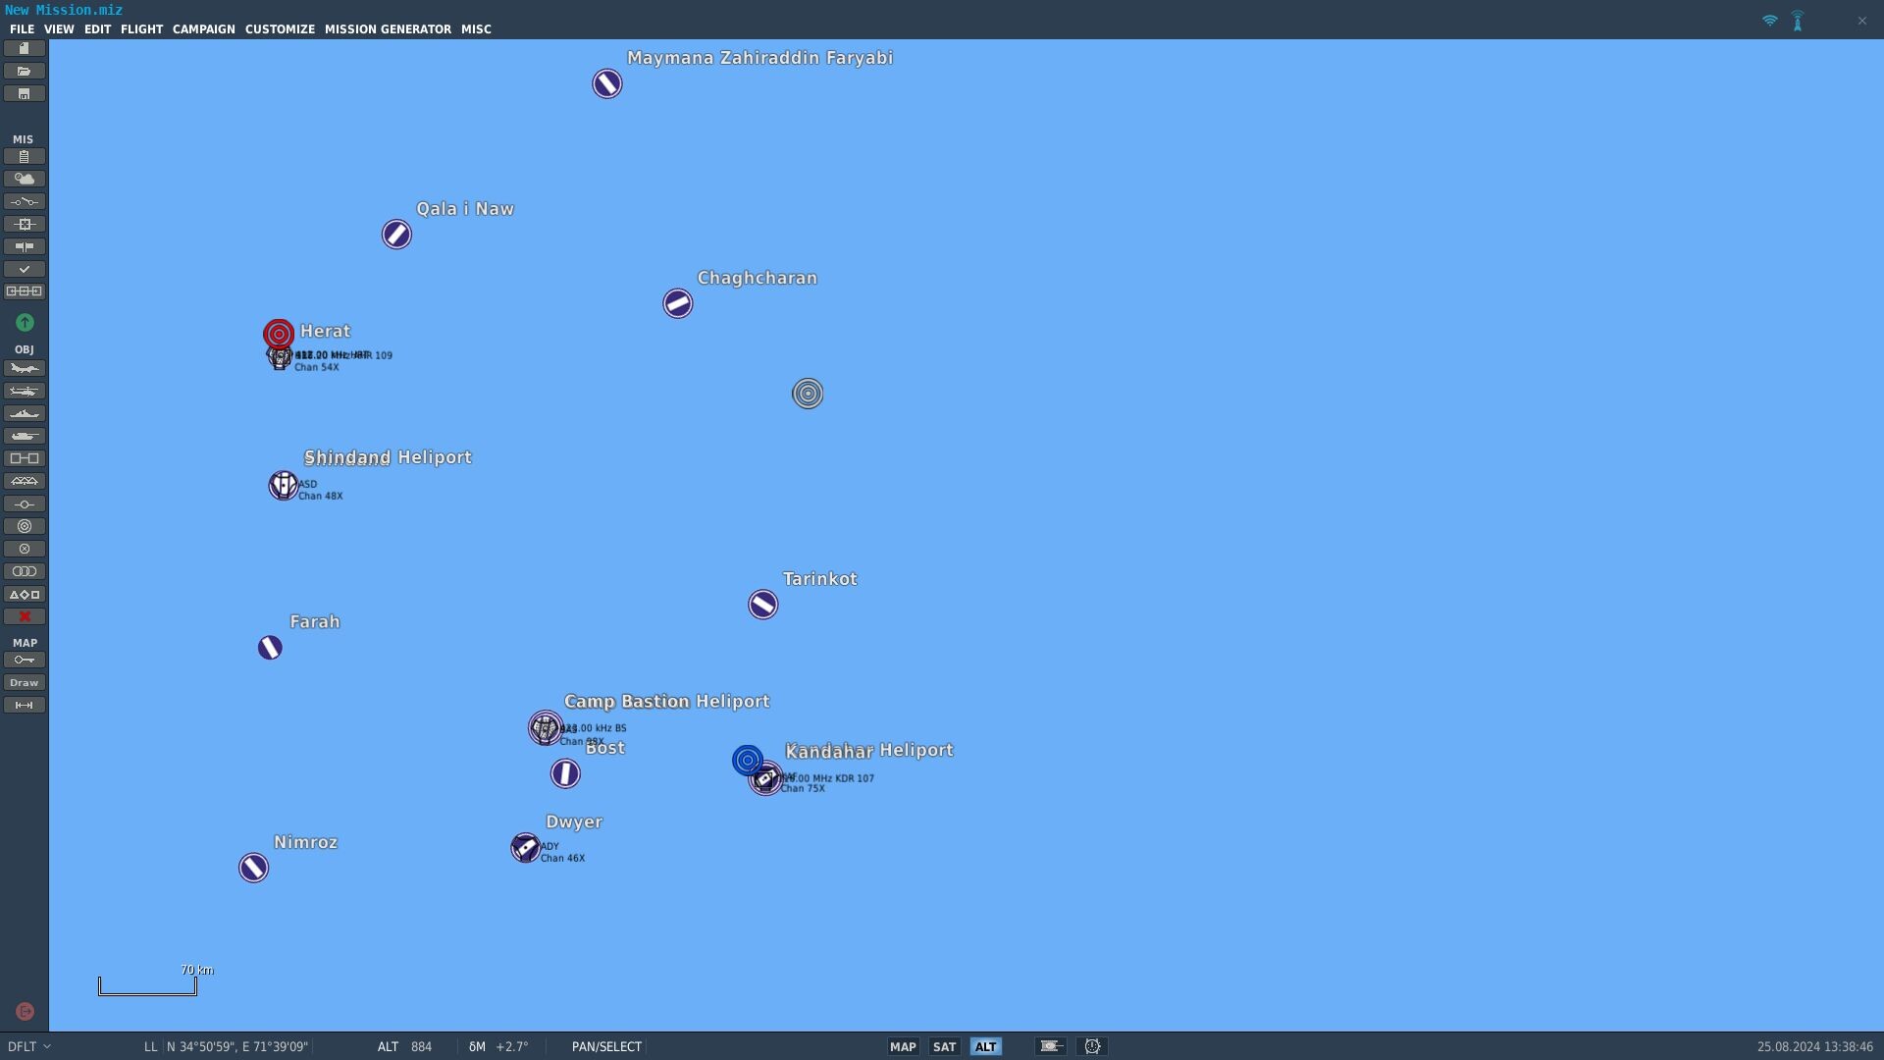
Task: Click the PAN/SELECT mode status text
Action: point(606,1046)
